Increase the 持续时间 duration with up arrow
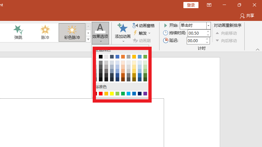Image resolution: width=262 pixels, height=147 pixels. (208, 32)
